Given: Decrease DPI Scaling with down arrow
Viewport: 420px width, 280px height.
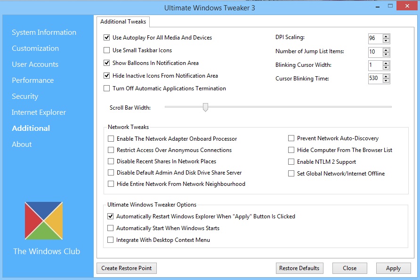Looking at the screenshot, I should tap(386, 41).
